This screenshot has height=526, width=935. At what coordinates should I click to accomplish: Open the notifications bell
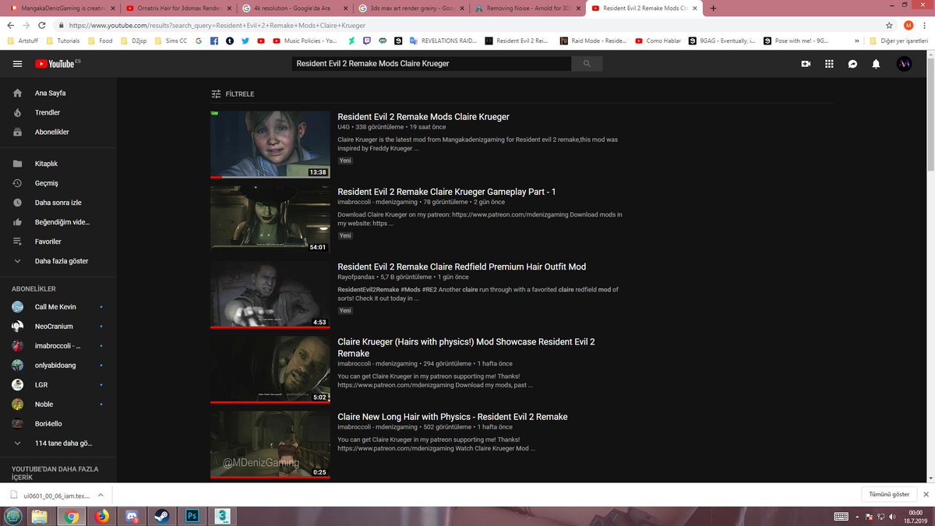pyautogui.click(x=876, y=64)
